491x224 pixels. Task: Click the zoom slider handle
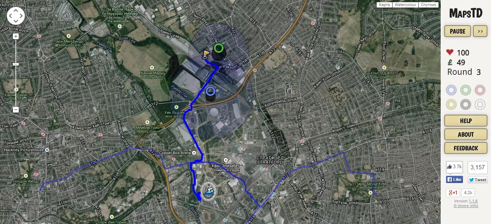16,64
